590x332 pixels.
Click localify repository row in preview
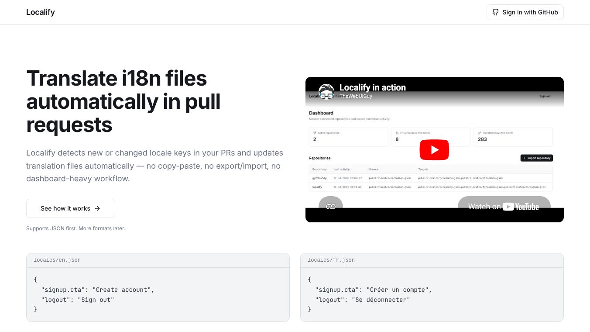(431, 187)
